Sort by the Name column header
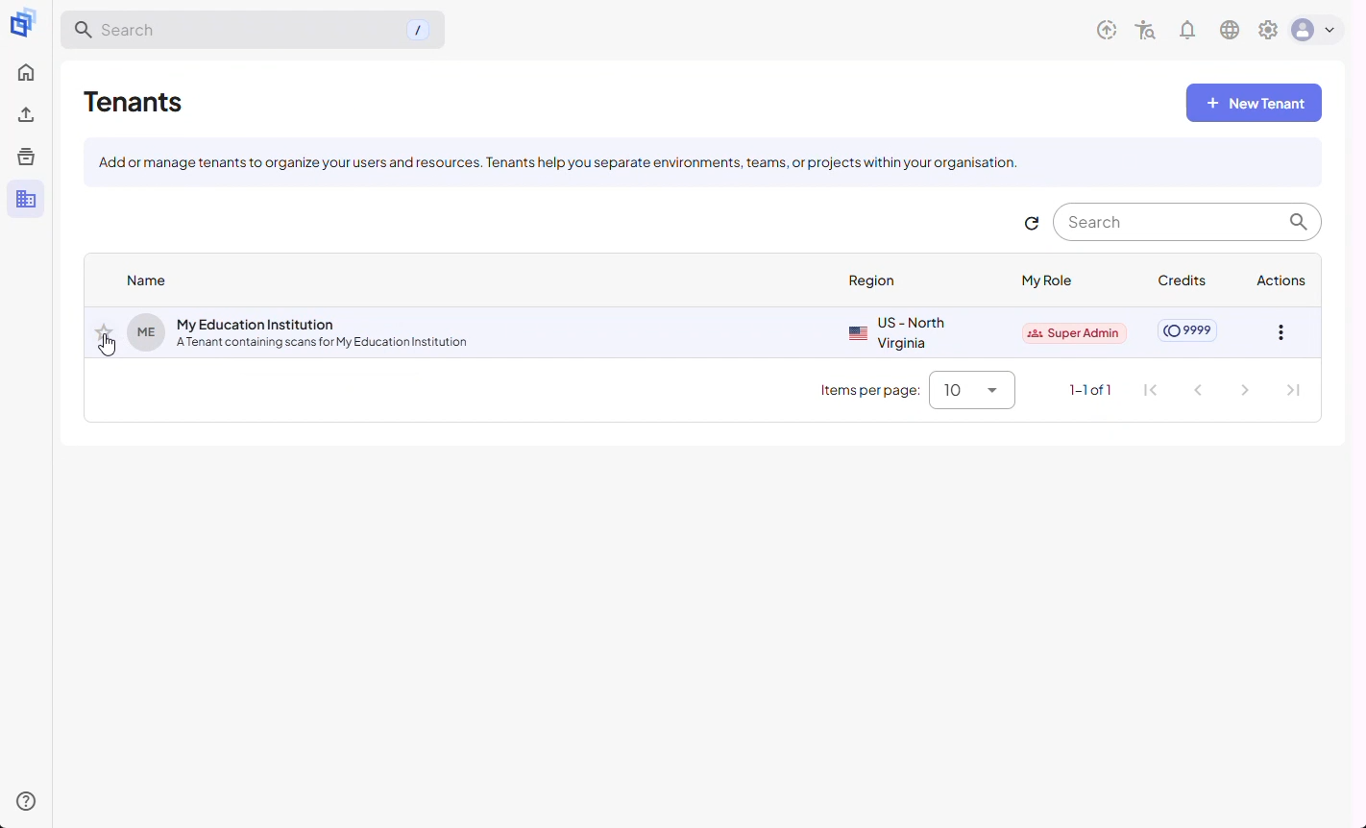This screenshot has width=1366, height=828. [146, 281]
